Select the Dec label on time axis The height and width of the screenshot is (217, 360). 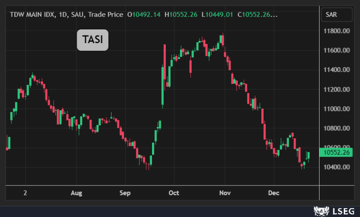coord(273,193)
